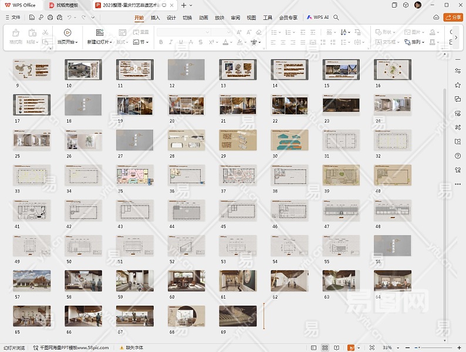The height and width of the screenshot is (352, 466).
Task: Open the 文件 file menu dropdown
Action: [x=13, y=18]
